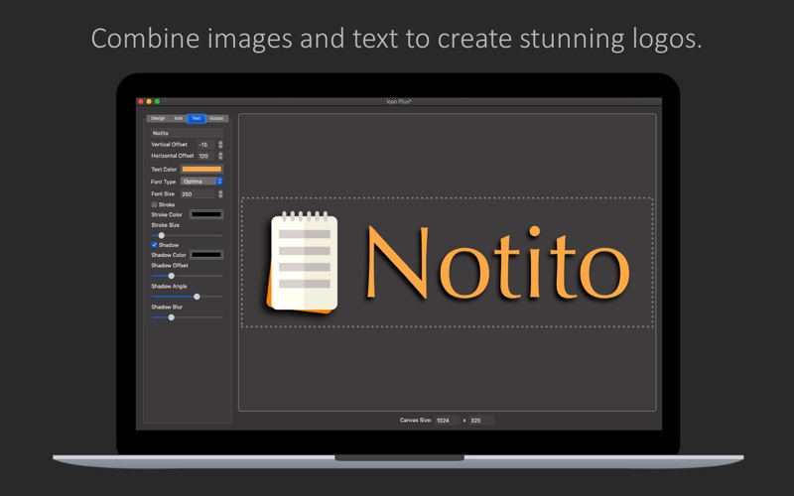Click the green maximize window button
The image size is (794, 496).
pos(157,101)
